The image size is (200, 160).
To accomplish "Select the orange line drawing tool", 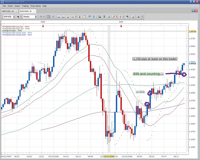I will coord(114,17).
